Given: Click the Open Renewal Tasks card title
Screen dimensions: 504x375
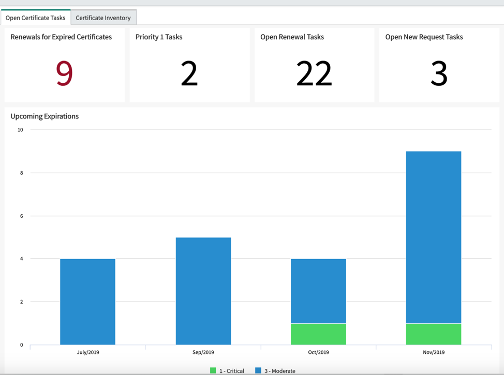Looking at the screenshot, I should 292,37.
